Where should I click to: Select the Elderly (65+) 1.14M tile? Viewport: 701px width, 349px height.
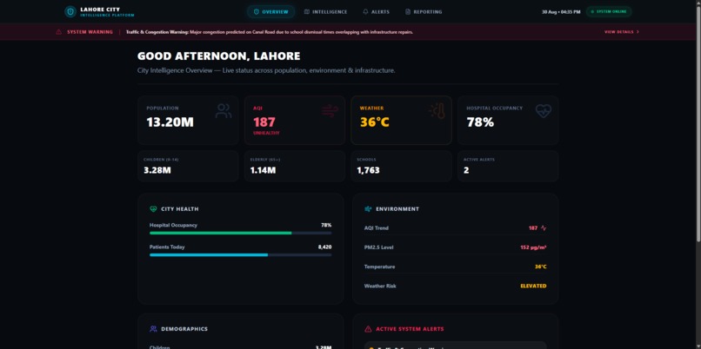[295, 166]
